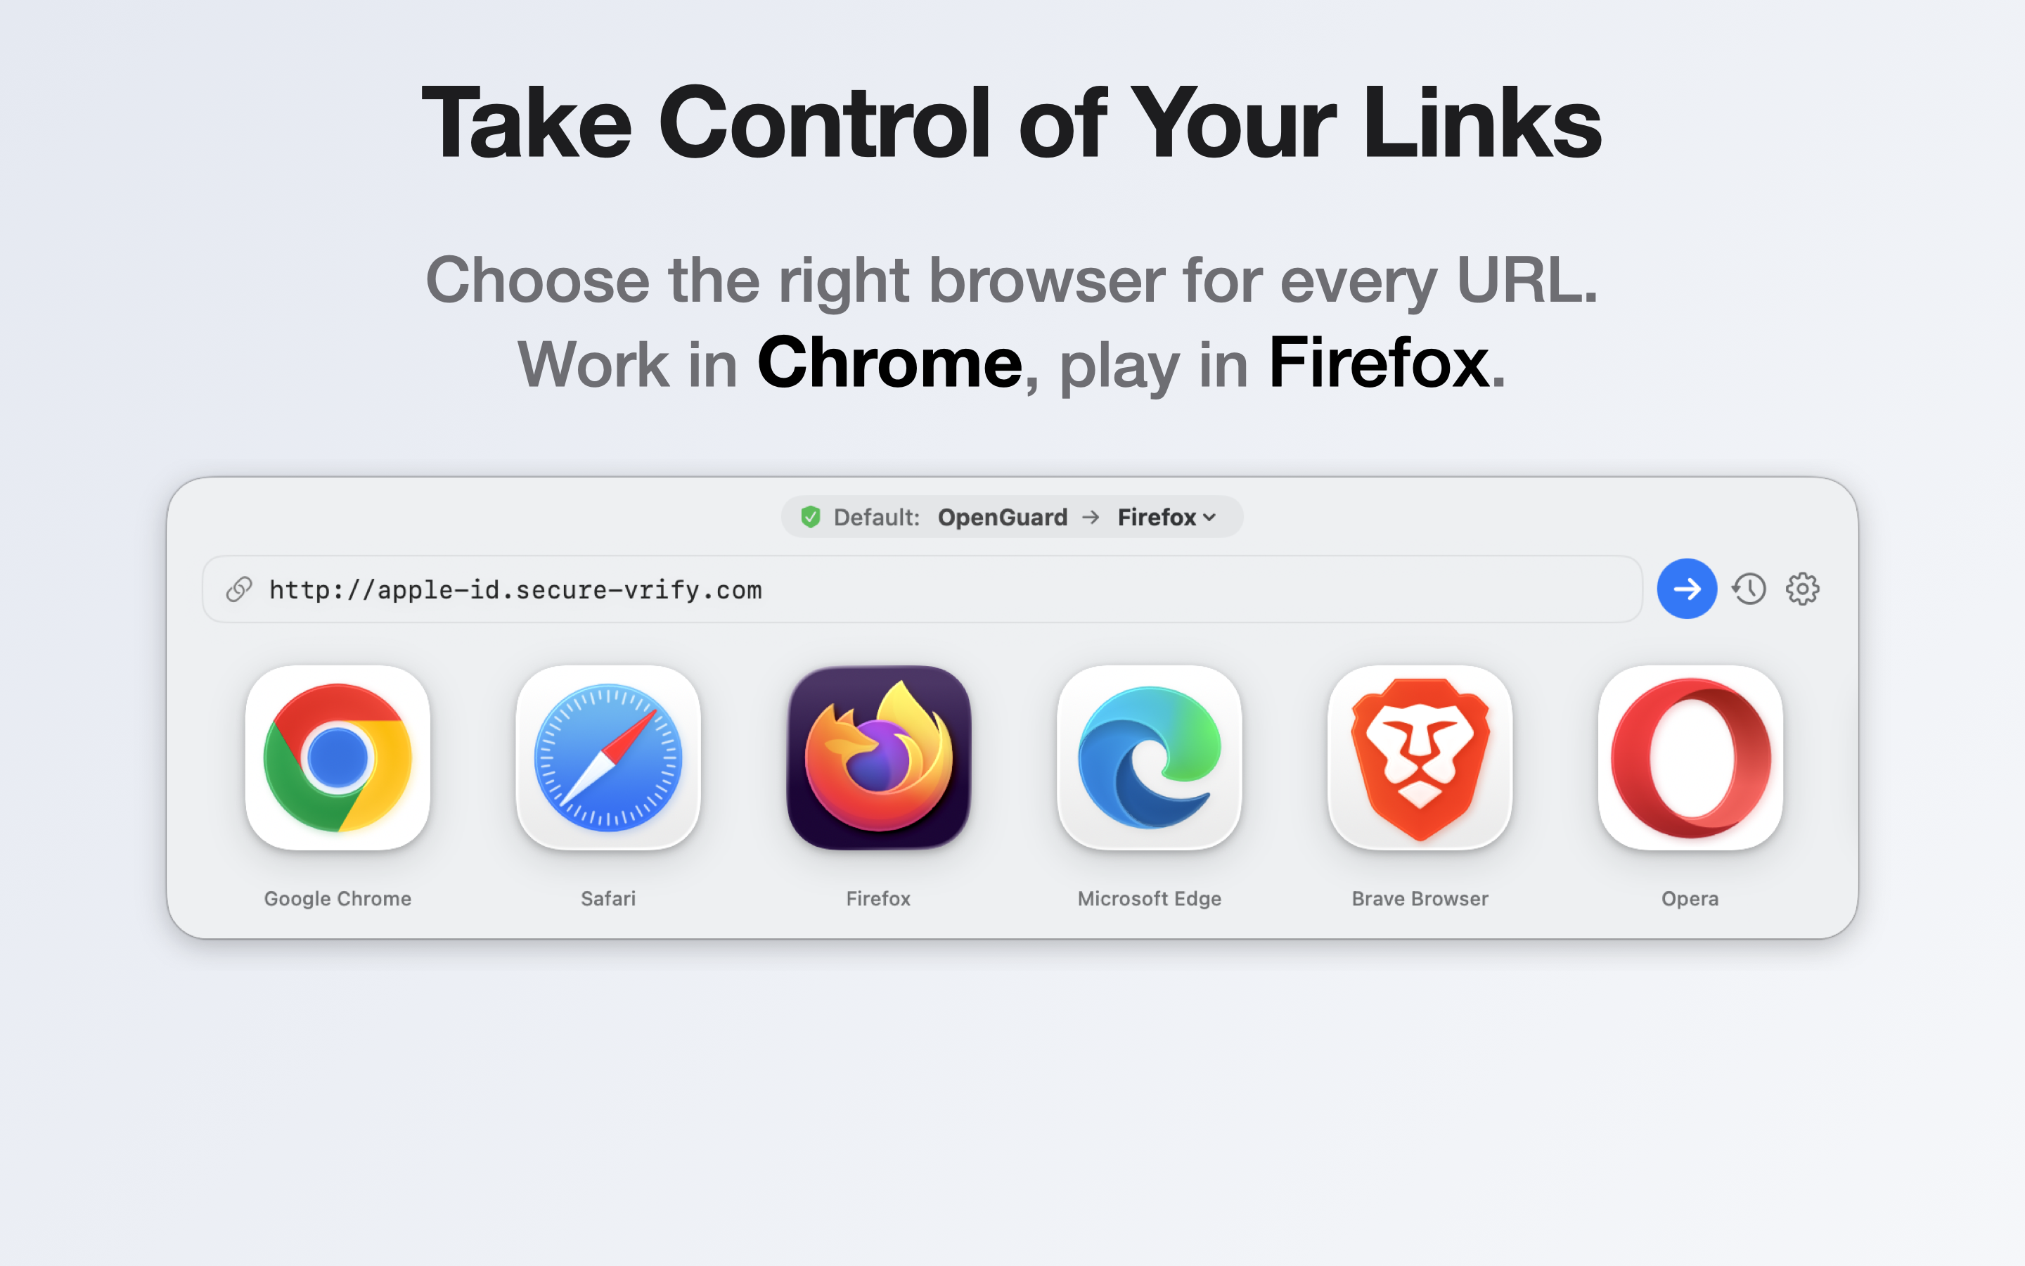Focus the URL input field

(x=922, y=589)
